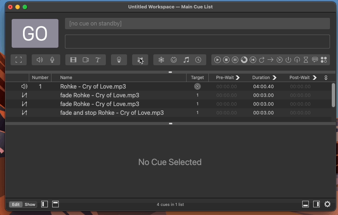Click the cue number 1 cell
Image resolution: width=338 pixels, height=215 pixels.
click(x=40, y=86)
